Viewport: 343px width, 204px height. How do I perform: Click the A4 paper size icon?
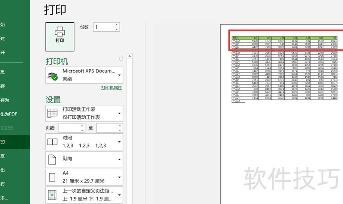52,177
